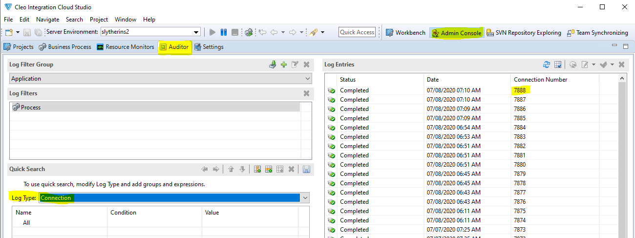Open the Help menu
This screenshot has height=238, width=635.
tap(149, 20)
